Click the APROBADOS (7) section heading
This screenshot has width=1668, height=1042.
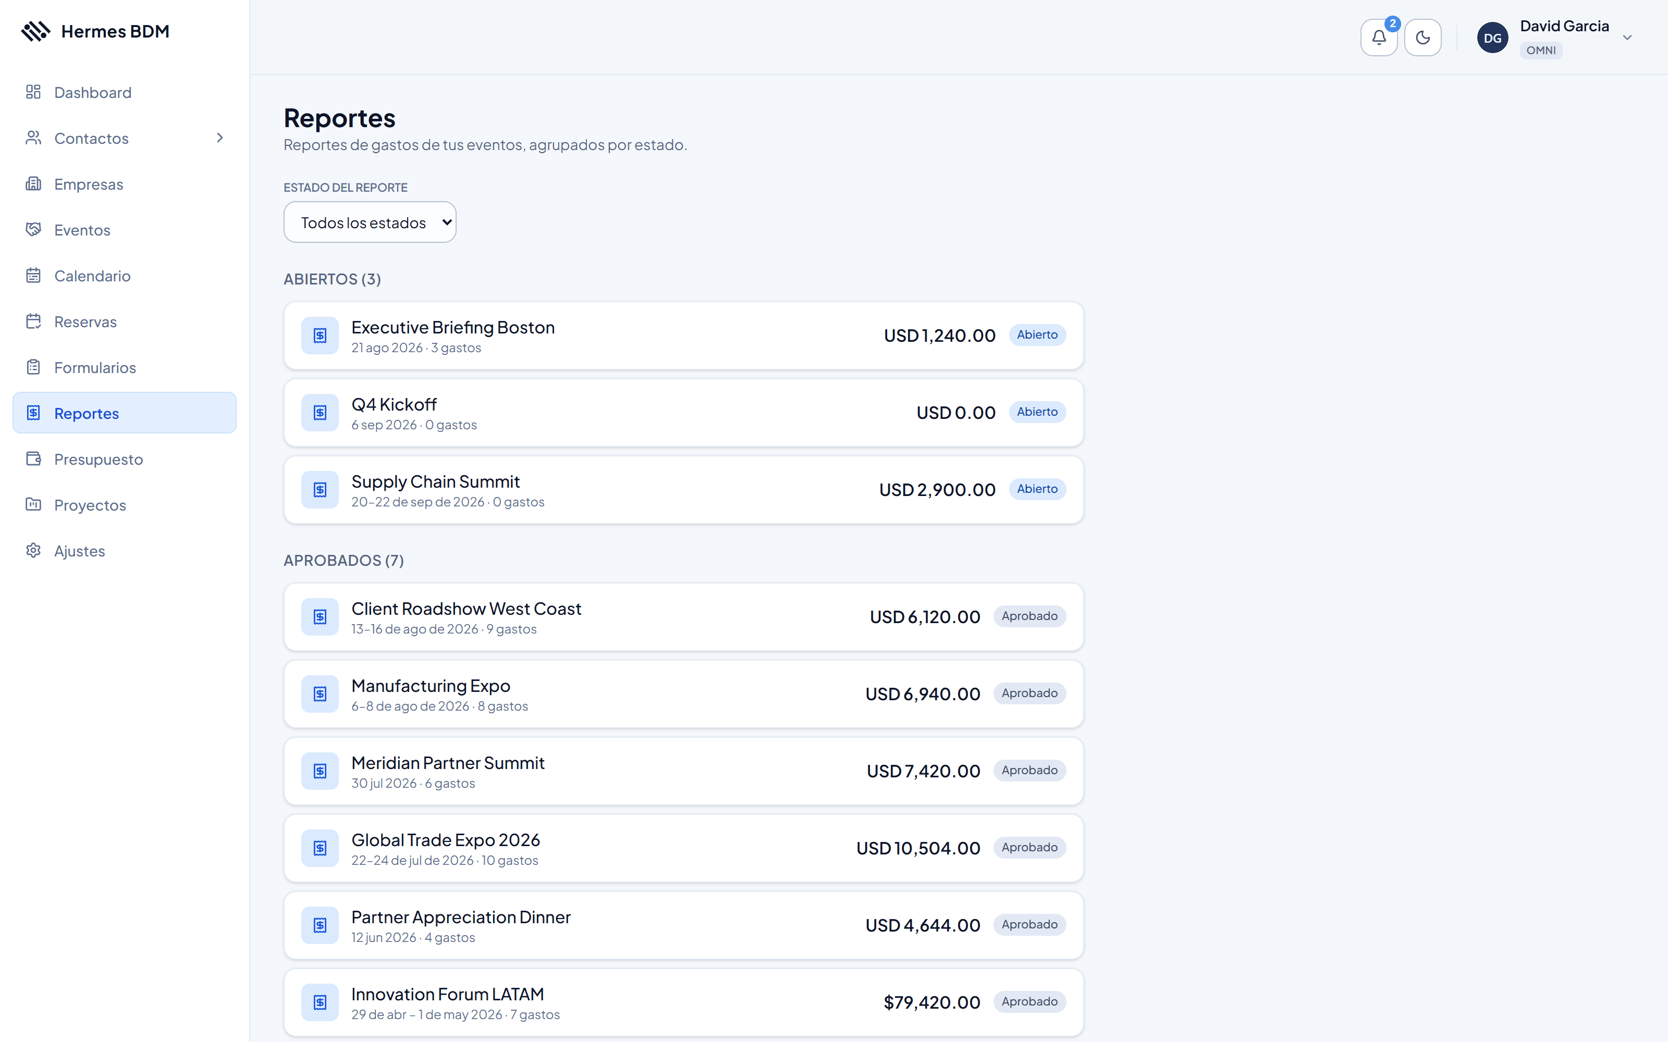click(x=344, y=560)
